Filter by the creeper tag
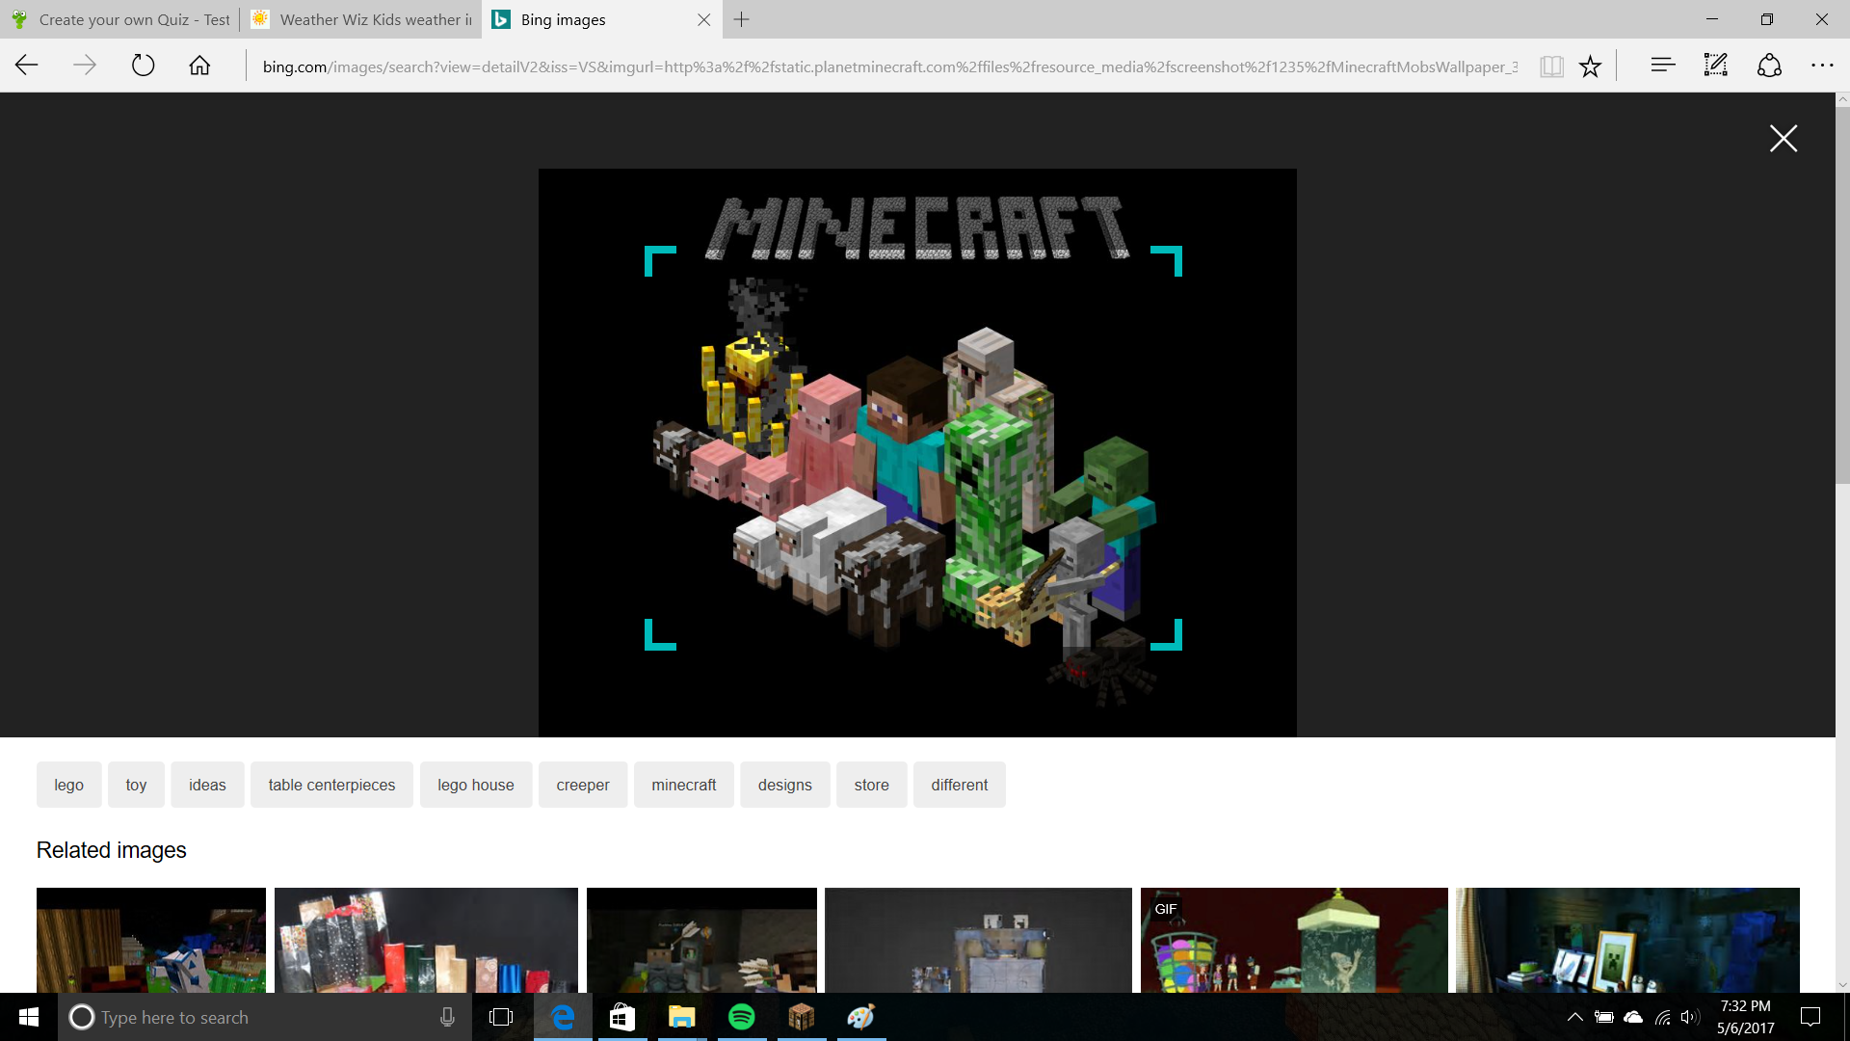This screenshot has height=1041, width=1850. click(x=583, y=785)
